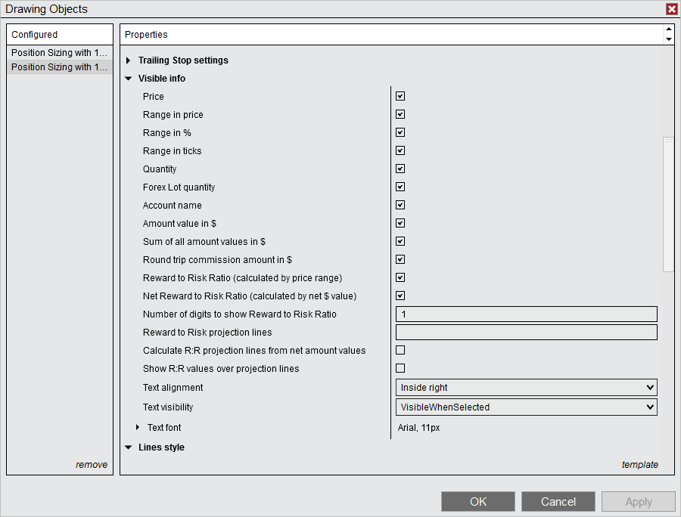Toggle the Range in % option
Image resolution: width=681 pixels, height=517 pixels.
click(400, 132)
